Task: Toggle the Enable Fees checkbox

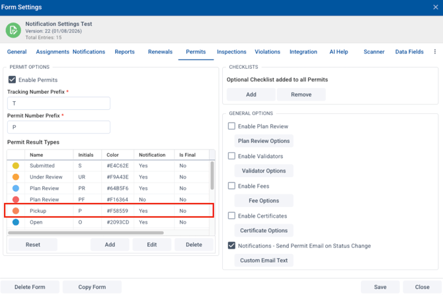Action: coord(231,186)
